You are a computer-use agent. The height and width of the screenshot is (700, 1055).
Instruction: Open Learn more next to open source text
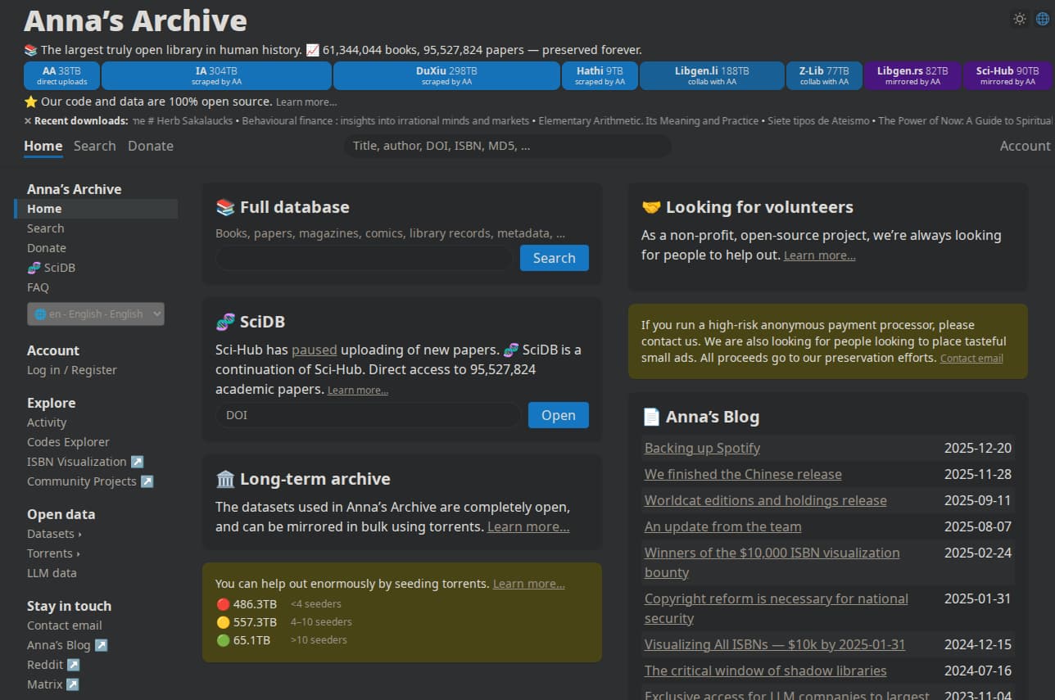tap(306, 102)
